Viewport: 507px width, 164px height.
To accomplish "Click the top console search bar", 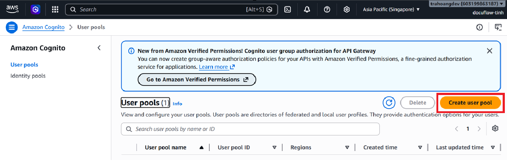I will (x=171, y=10).
